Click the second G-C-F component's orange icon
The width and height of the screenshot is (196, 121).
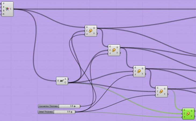pyautogui.click(x=114, y=50)
